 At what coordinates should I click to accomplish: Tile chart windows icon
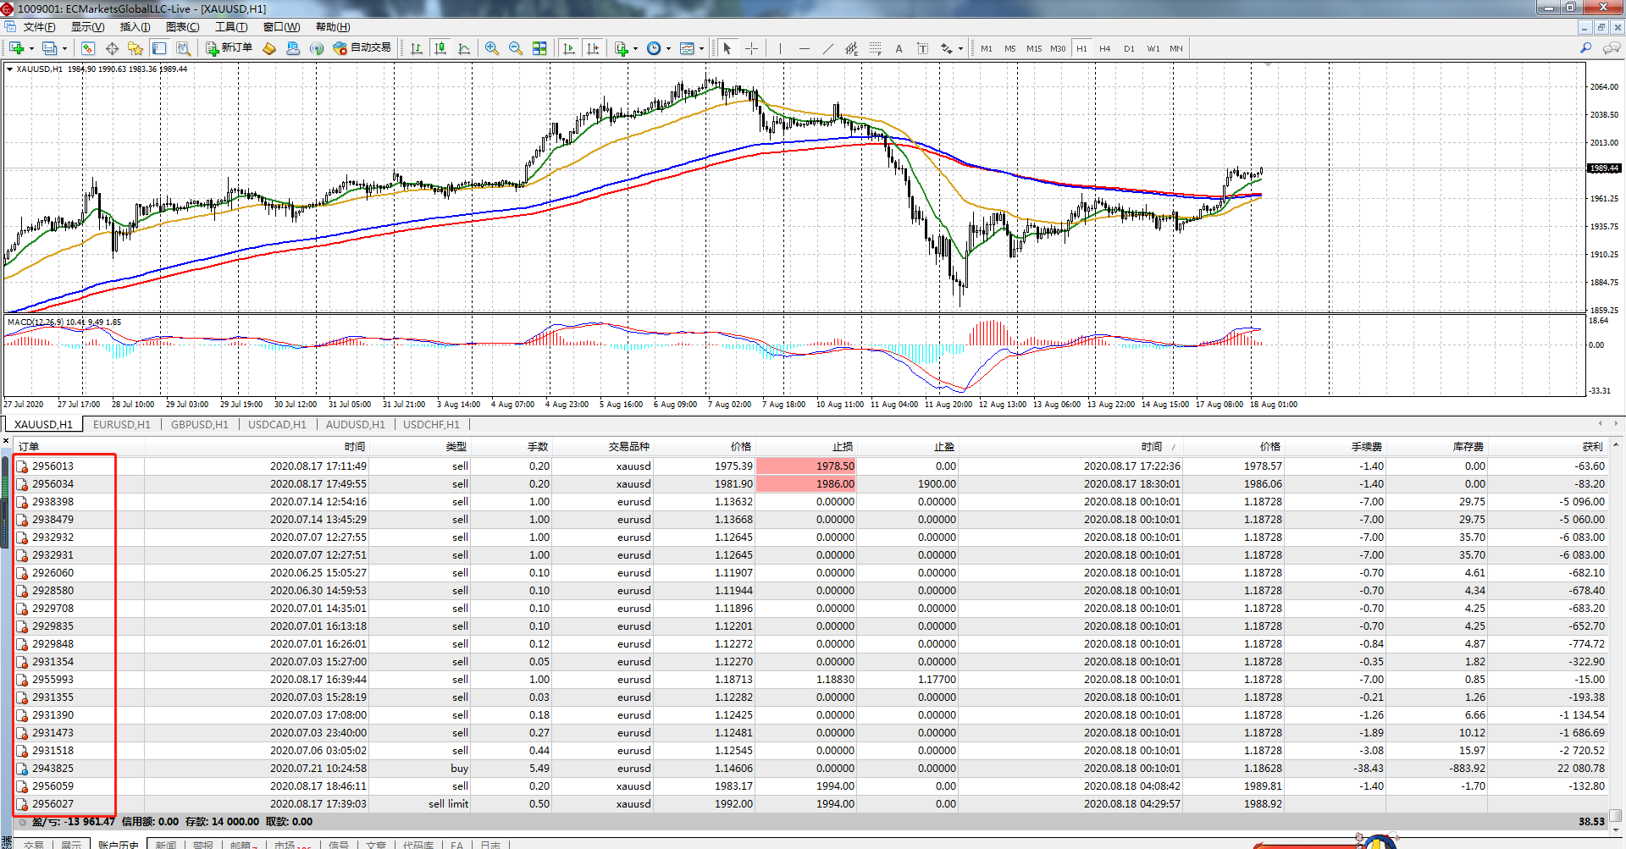[x=539, y=48]
